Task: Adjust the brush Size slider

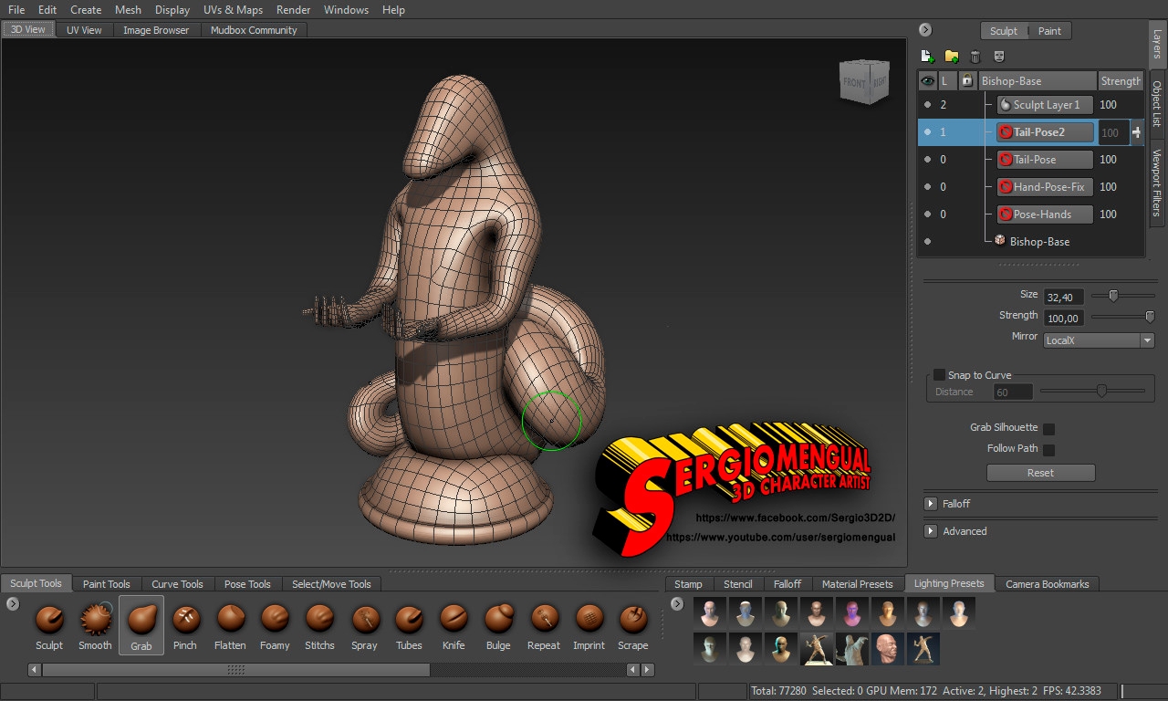Action: pos(1113,296)
